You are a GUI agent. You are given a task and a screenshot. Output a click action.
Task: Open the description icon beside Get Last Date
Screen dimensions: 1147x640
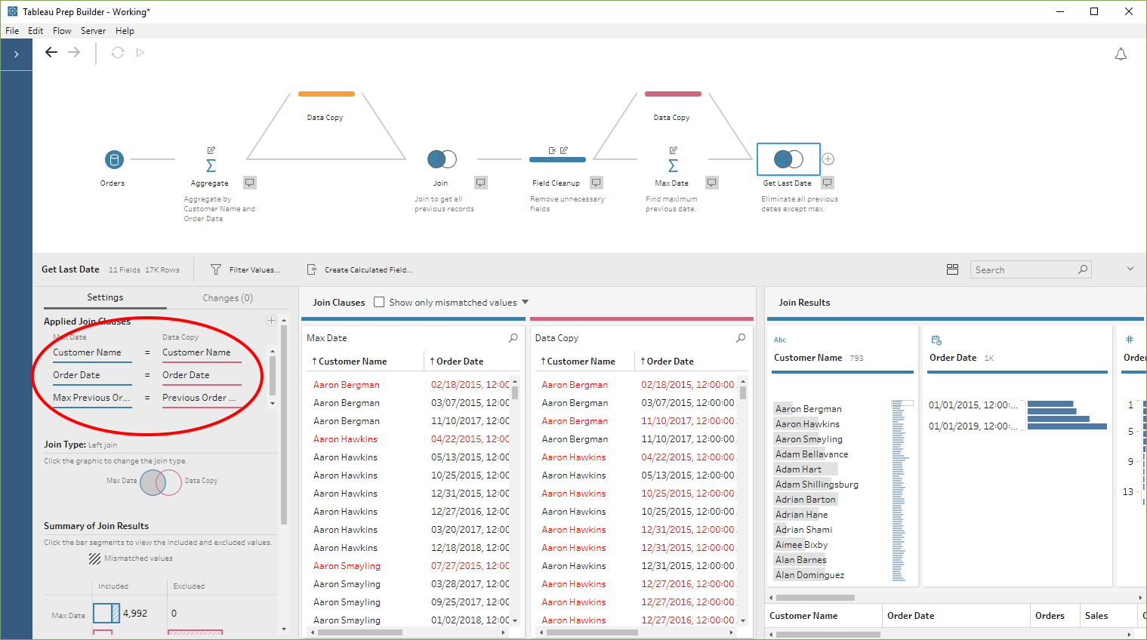(x=828, y=183)
